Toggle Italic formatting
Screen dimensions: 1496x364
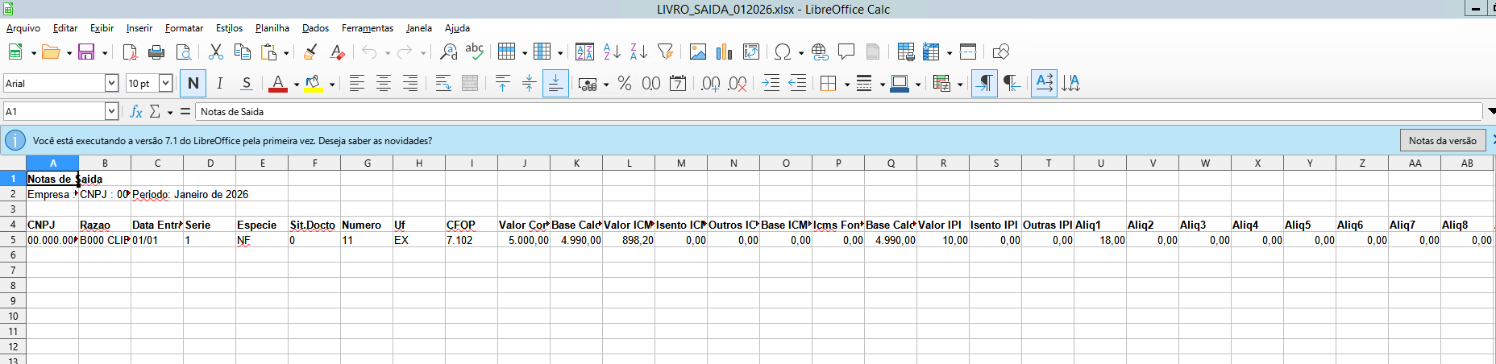coord(219,84)
